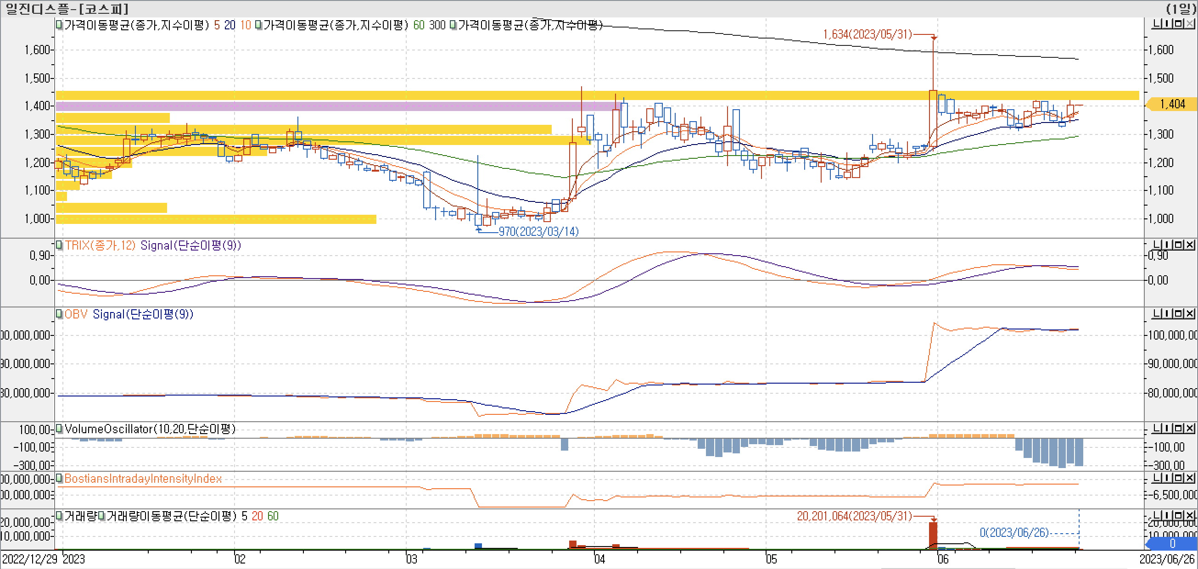This screenshot has height=569, width=1198.
Task: Toggle the box beside 거래량 label
Action: click(59, 515)
